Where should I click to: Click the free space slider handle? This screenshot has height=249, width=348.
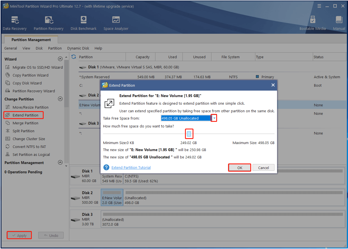tap(189, 134)
